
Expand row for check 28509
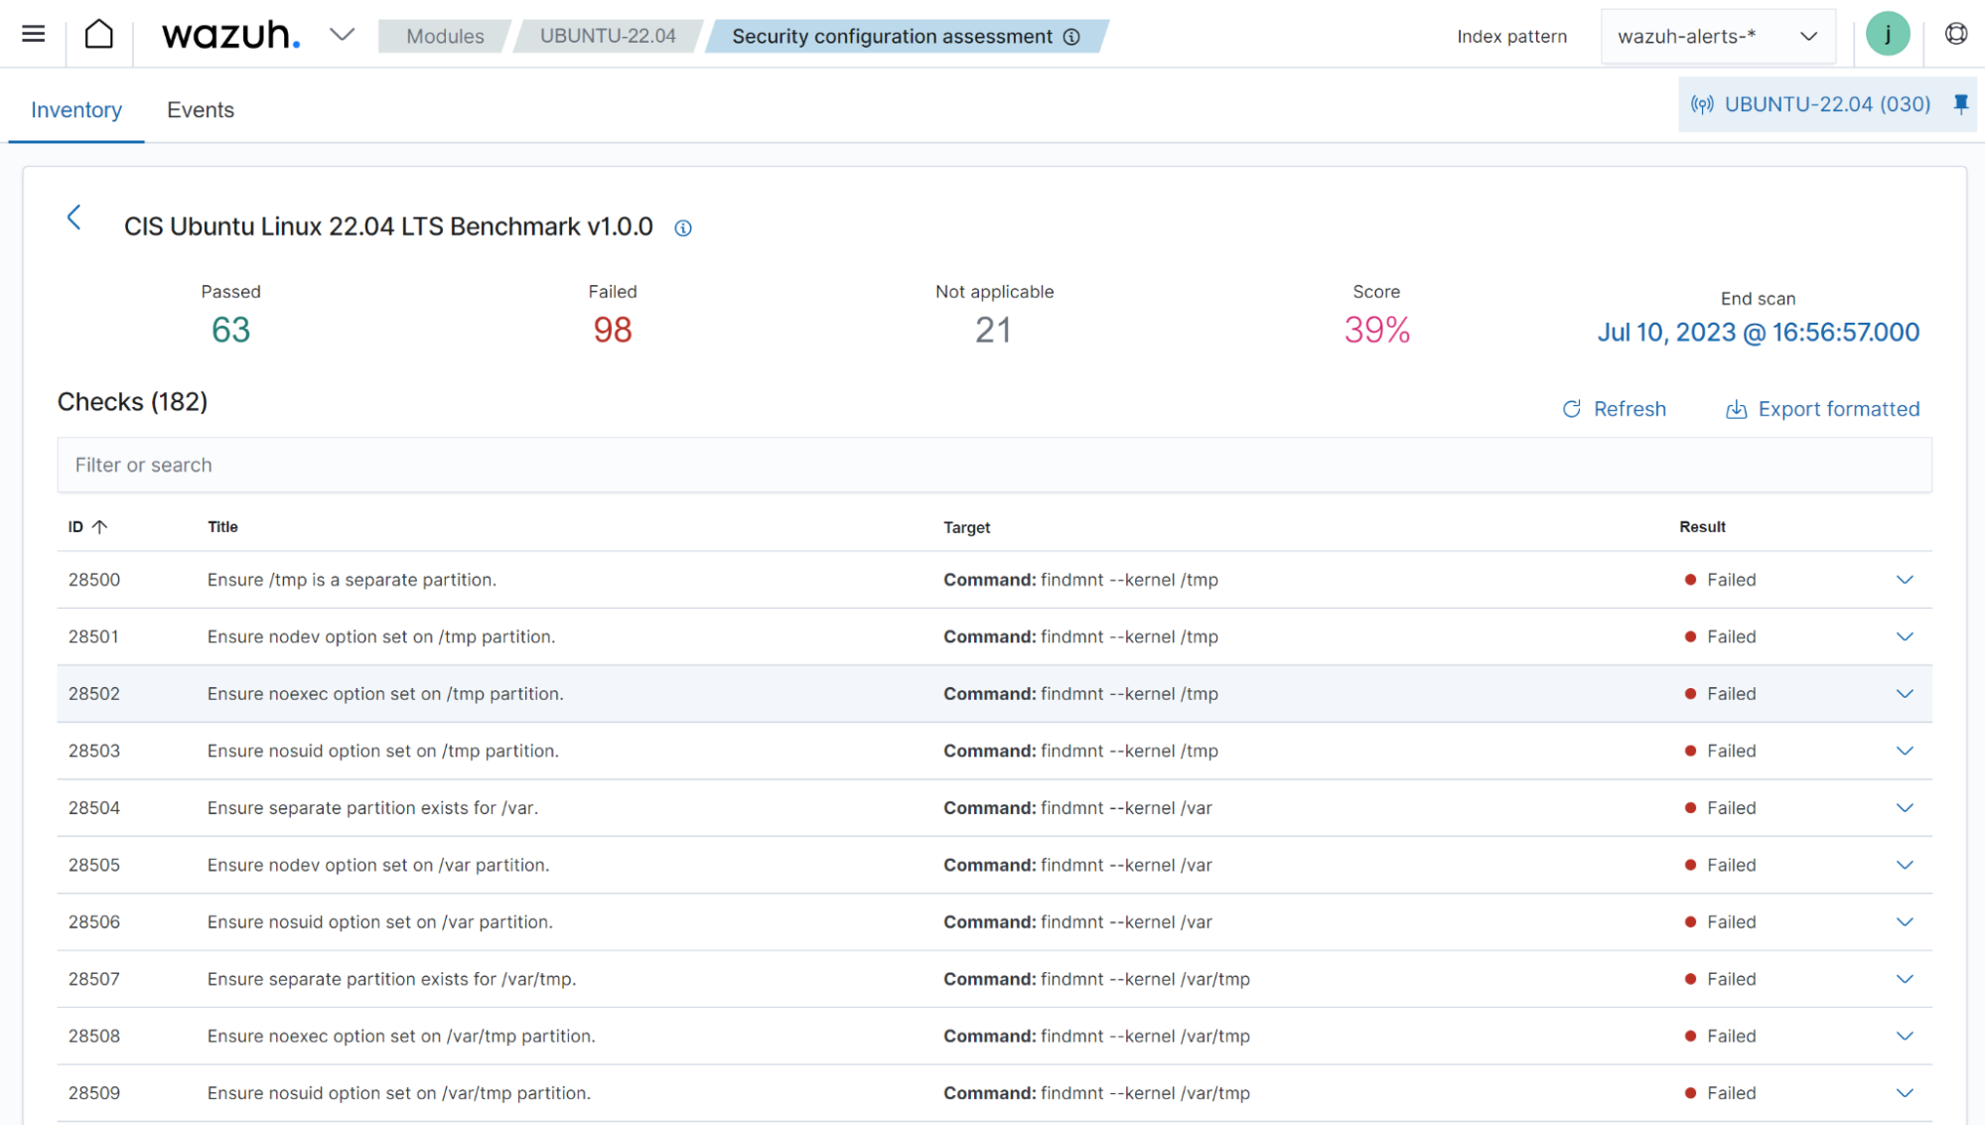tap(1904, 1093)
